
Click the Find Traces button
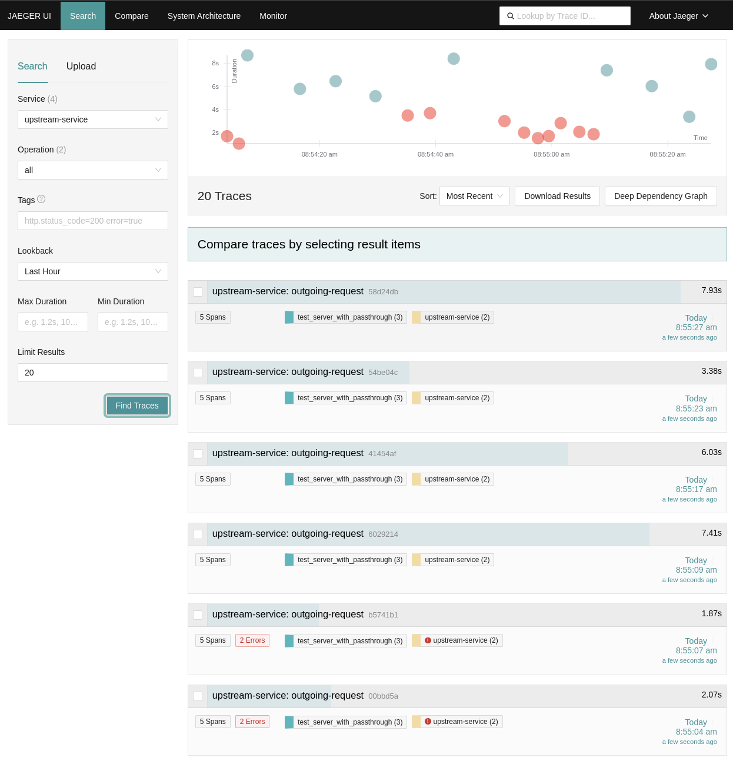tap(137, 406)
